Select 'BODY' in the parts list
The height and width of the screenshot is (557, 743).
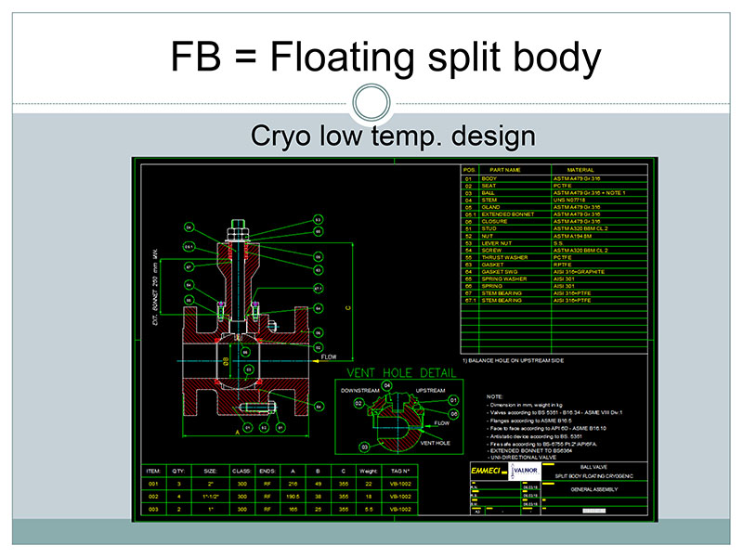point(489,178)
